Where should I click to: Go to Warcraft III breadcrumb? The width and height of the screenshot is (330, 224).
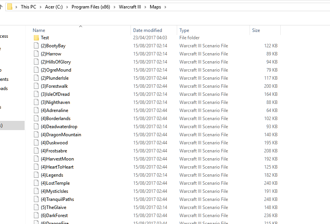(x=130, y=7)
